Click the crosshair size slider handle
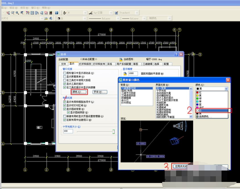This screenshot has height=189, width=240. tap(113, 132)
